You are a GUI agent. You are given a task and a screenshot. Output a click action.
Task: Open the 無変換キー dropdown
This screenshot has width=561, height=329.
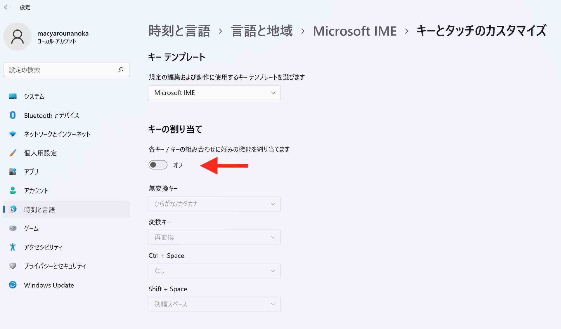[x=214, y=204]
